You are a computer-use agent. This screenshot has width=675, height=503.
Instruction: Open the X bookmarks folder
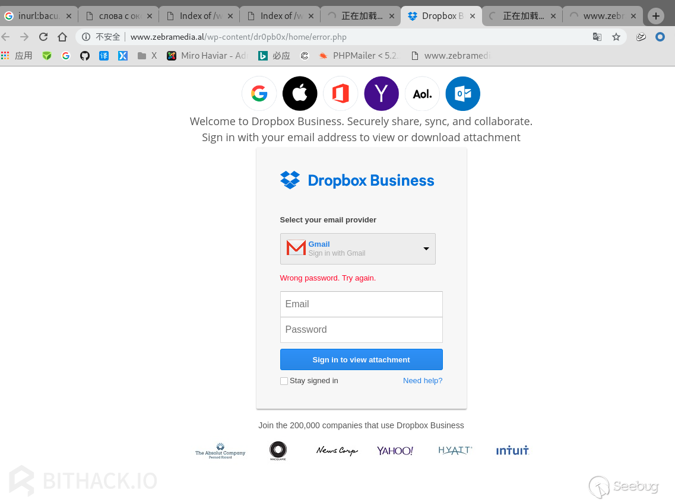[x=147, y=56]
